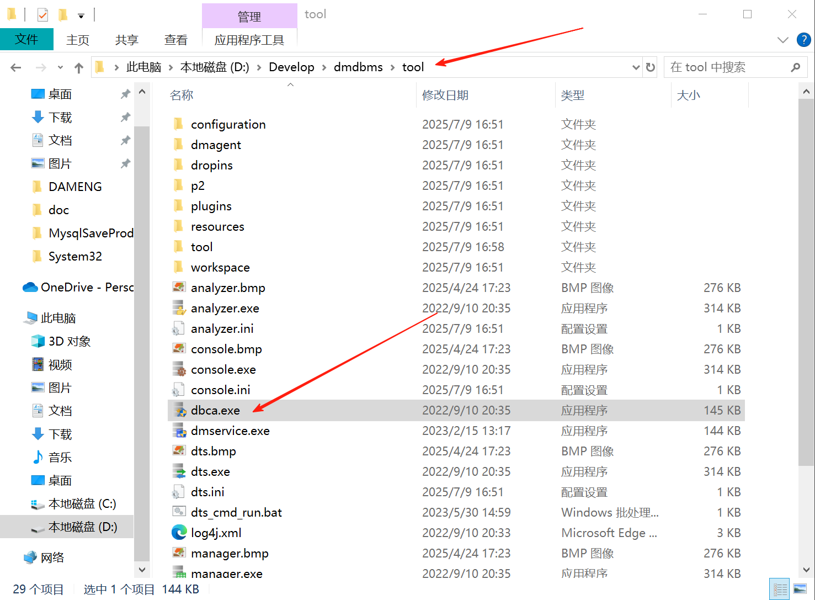This screenshot has height=600, width=815.
Task: Click the 网络 network icon
Action: pos(30,557)
